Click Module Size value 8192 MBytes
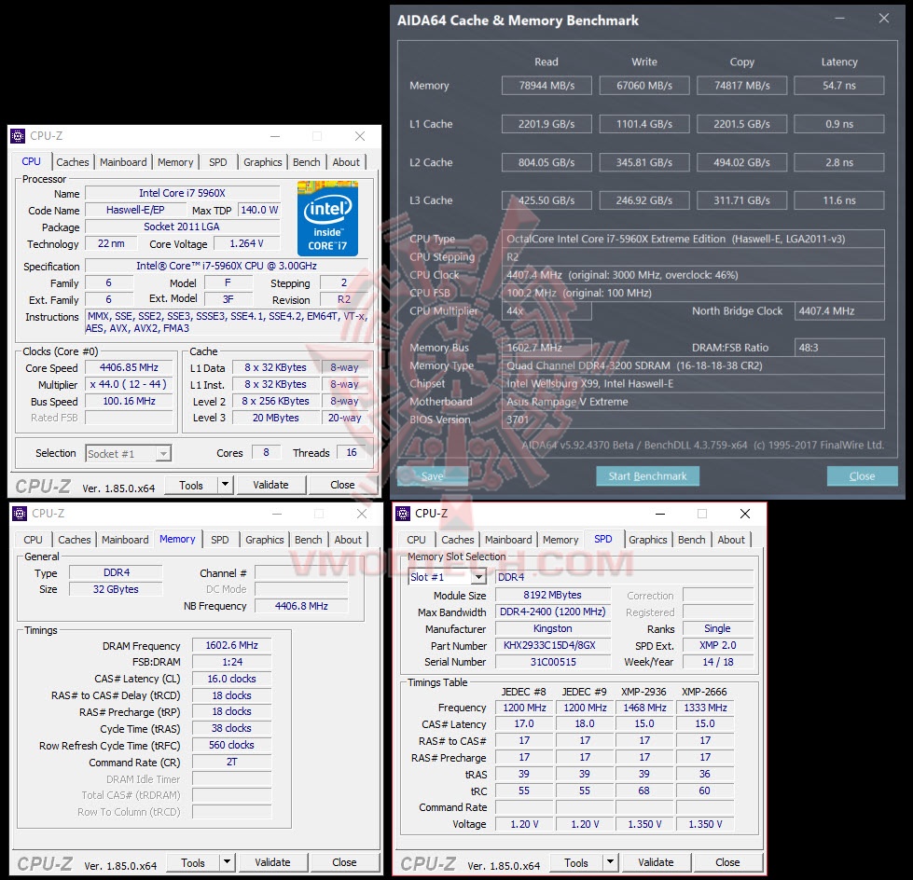Viewport: 913px width, 880px height. (553, 595)
